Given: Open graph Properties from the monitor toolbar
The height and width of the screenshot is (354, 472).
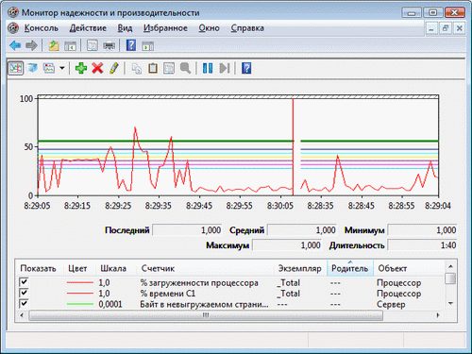Looking at the screenshot, I should pos(169,68).
